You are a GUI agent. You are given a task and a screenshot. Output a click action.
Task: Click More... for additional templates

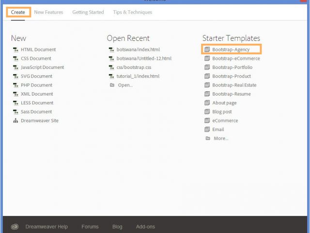(x=221, y=138)
